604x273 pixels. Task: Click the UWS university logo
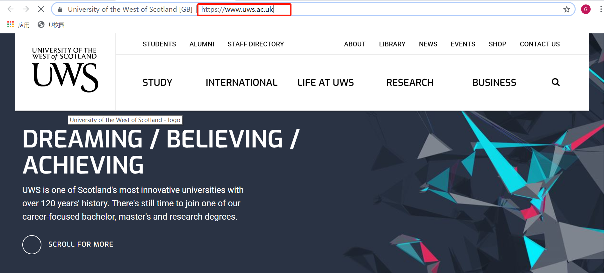65,70
